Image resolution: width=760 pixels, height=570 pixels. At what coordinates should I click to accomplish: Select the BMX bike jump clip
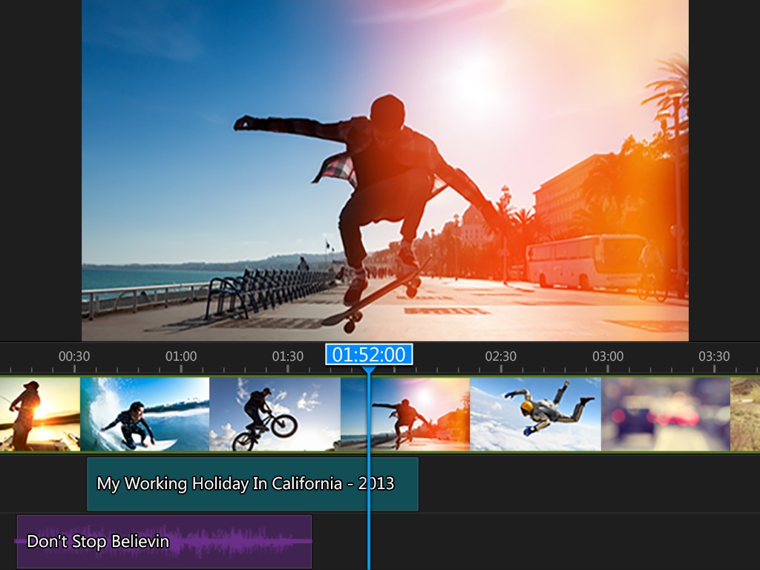(275, 414)
